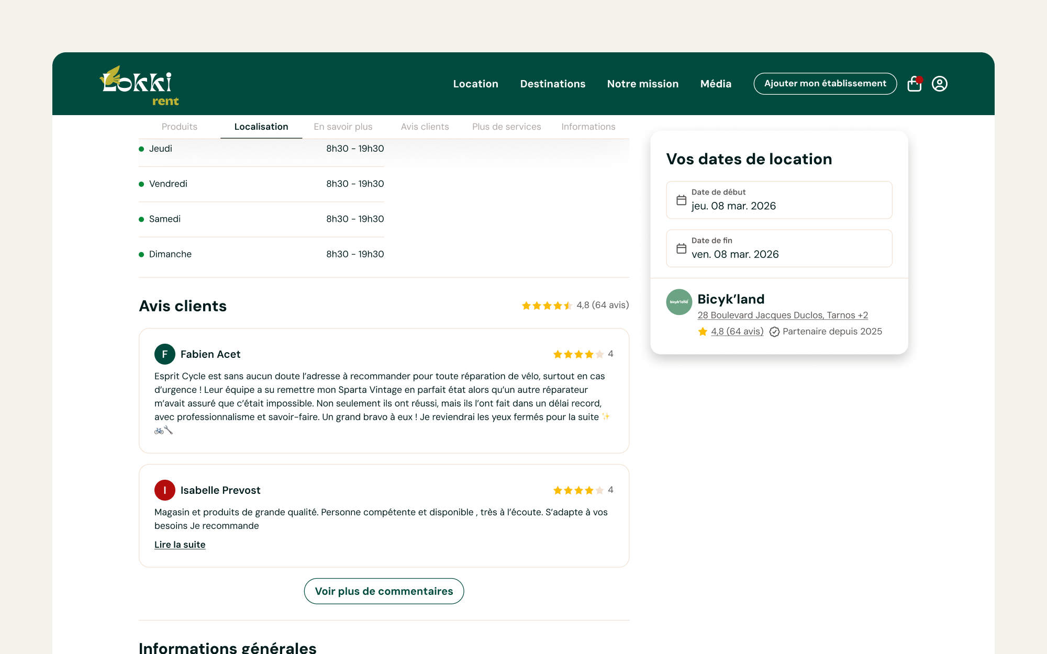Switch to the Avis clients tab

425,127
